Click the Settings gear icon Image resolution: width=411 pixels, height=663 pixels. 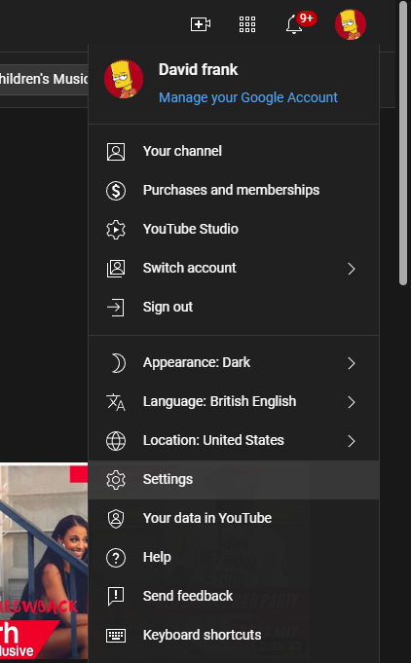[116, 480]
